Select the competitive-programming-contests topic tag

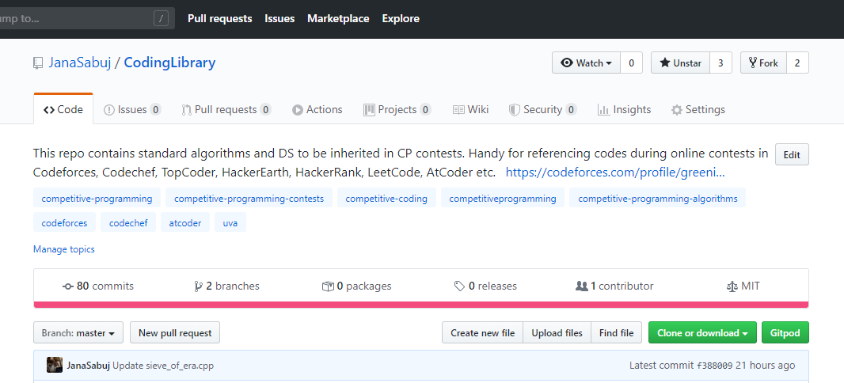tap(249, 199)
